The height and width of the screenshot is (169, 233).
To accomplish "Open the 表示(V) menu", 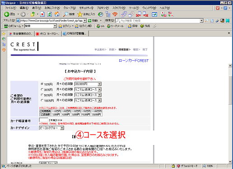I will (x=37, y=8).
